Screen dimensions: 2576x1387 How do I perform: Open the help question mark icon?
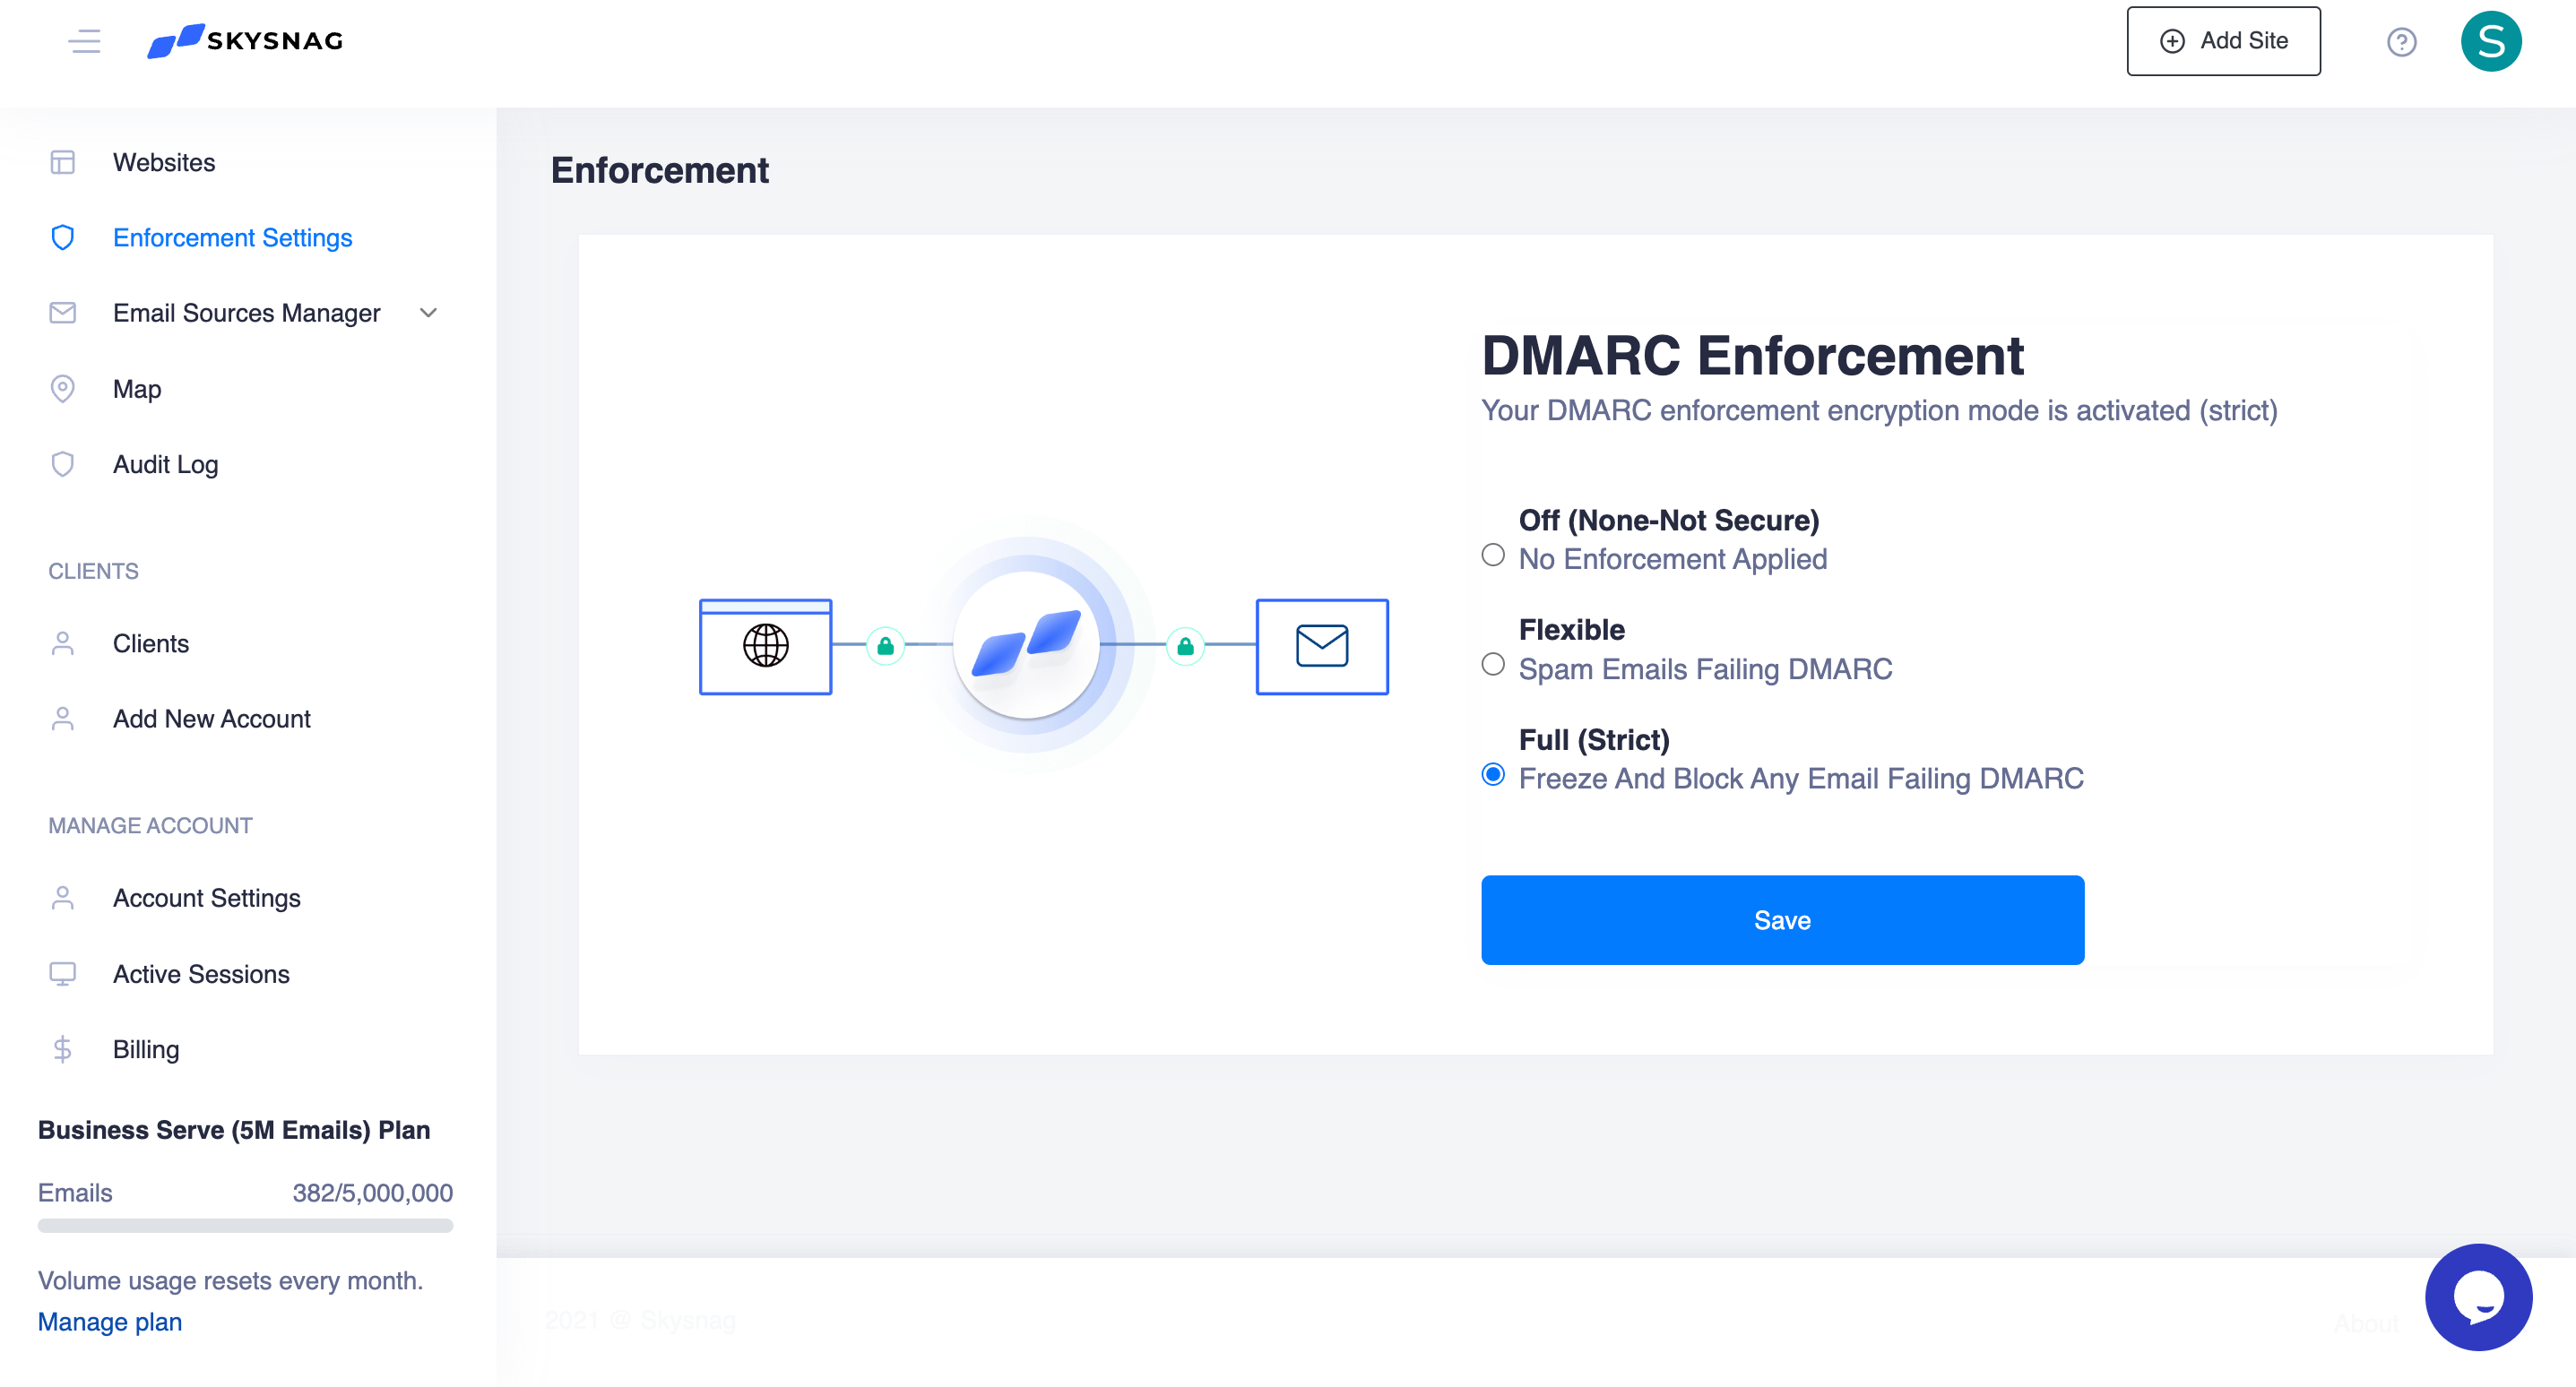[x=2400, y=42]
